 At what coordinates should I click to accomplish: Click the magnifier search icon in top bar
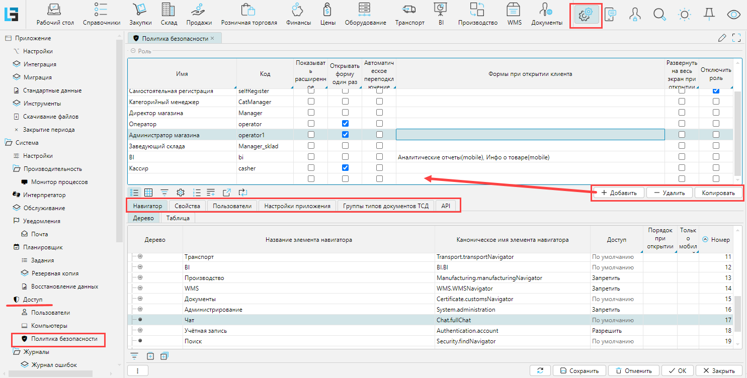coord(659,15)
